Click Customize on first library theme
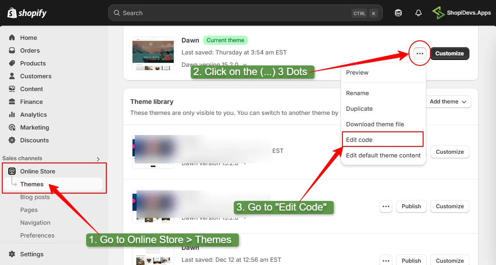Image resolution: width=496 pixels, height=265 pixels. 450,152
